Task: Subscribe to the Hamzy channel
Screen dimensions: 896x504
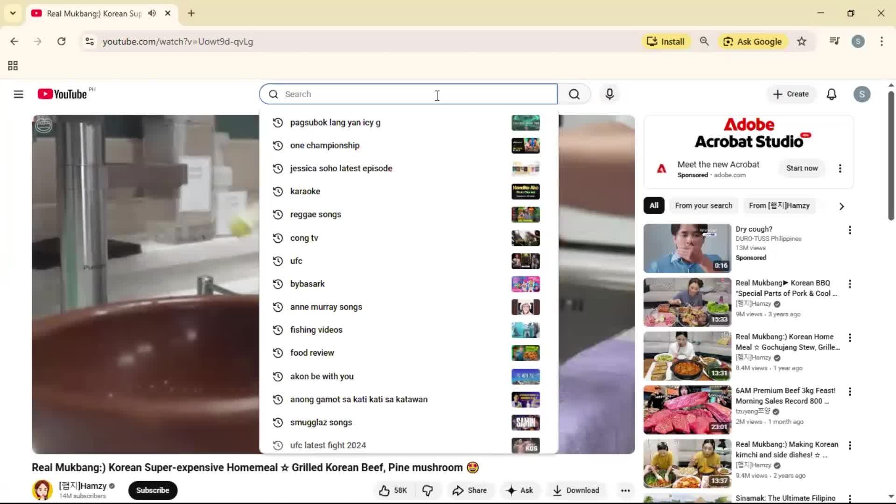Action: 153,490
